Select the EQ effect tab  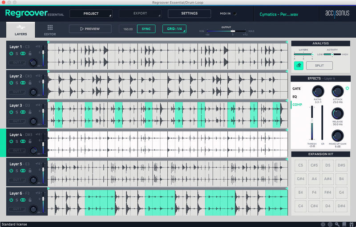[x=295, y=97]
